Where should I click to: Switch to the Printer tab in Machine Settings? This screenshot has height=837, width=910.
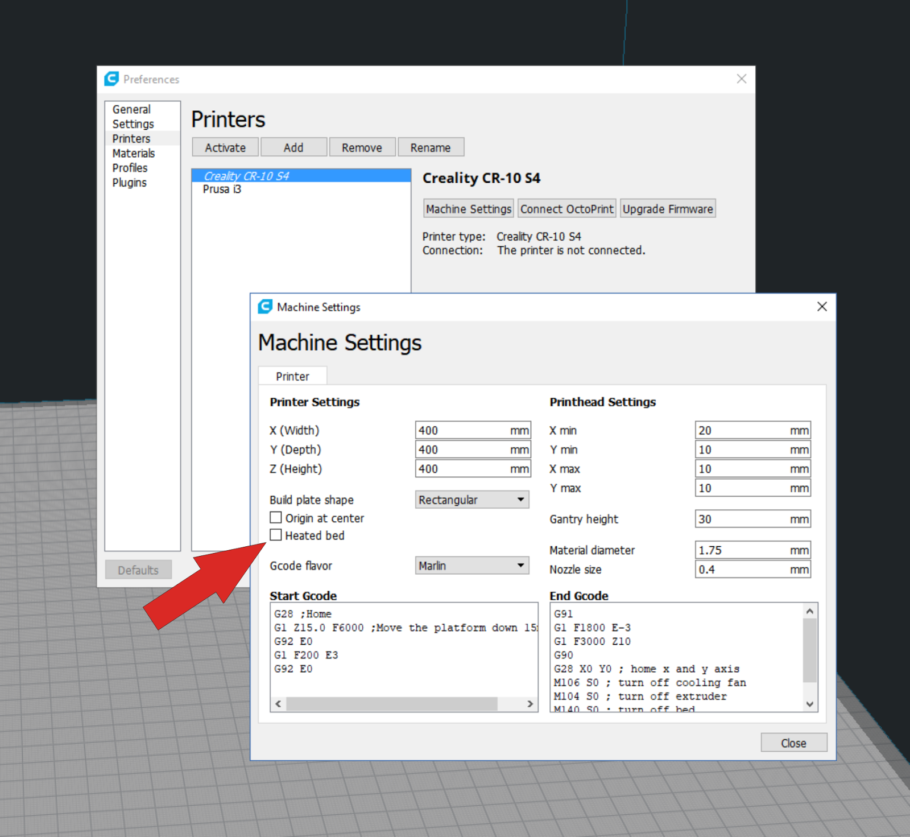coord(292,376)
